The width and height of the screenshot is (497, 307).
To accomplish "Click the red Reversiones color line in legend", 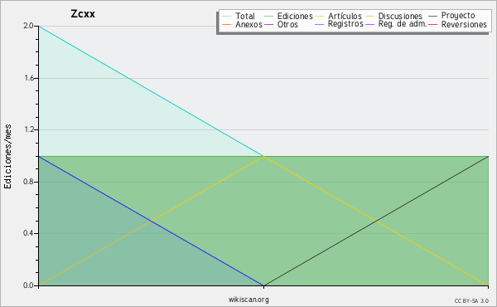I will point(432,24).
